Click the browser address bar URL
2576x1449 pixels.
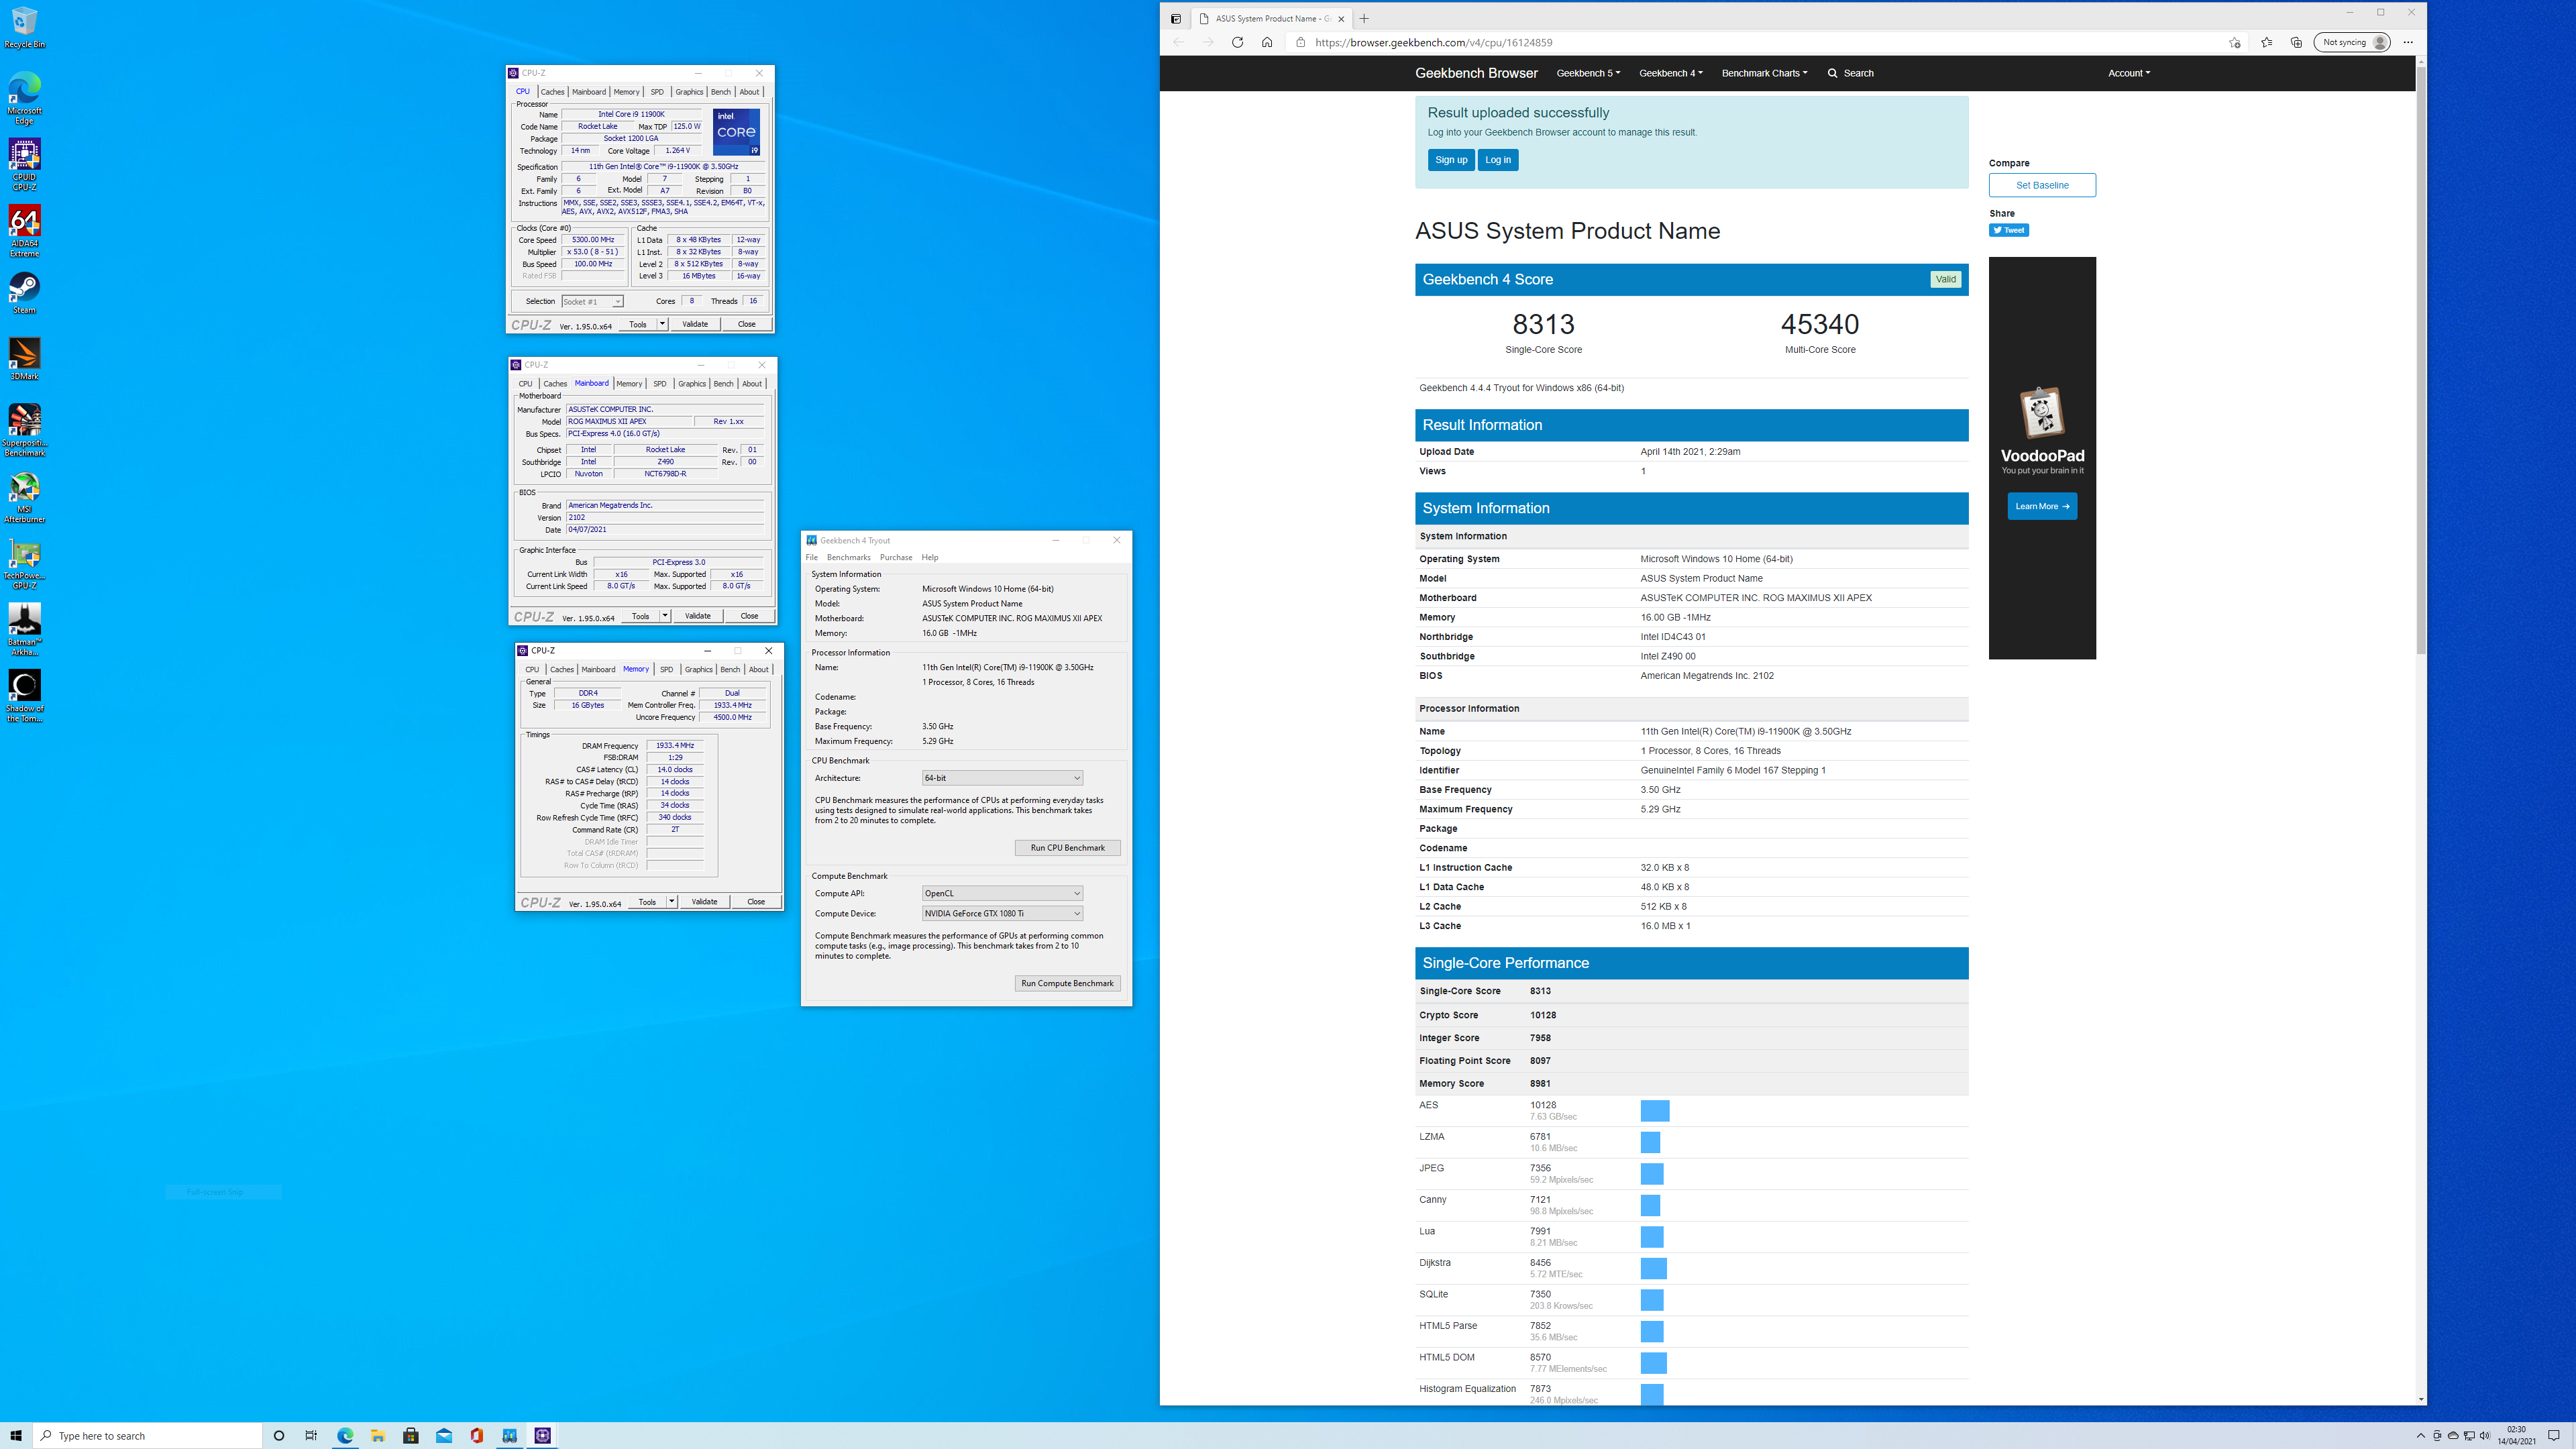(x=1433, y=42)
